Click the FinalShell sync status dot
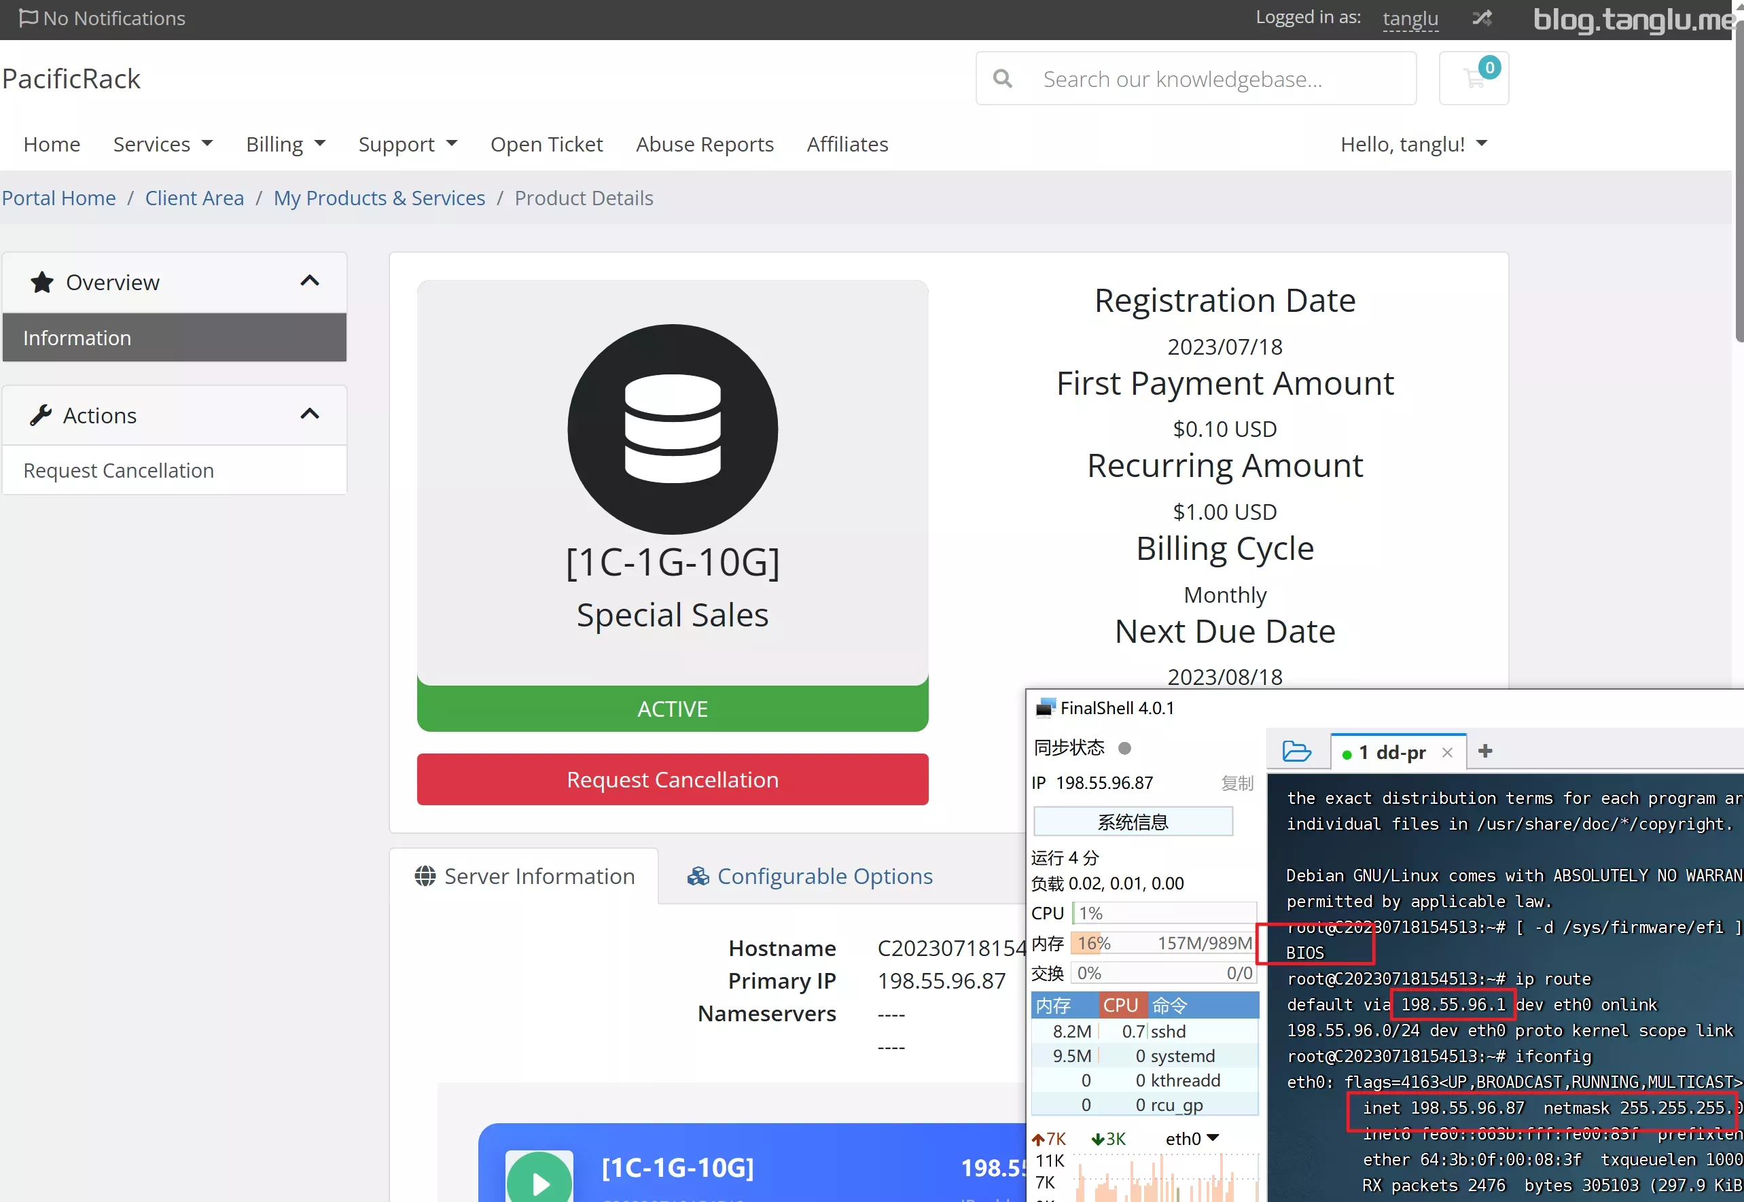Viewport: 1744px width, 1202px height. (x=1124, y=748)
